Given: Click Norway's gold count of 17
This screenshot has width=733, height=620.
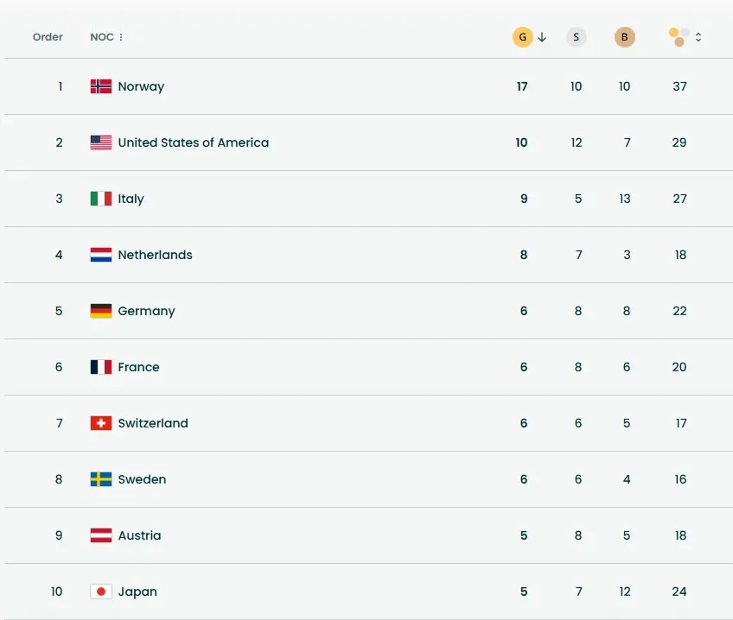Looking at the screenshot, I should click(522, 86).
